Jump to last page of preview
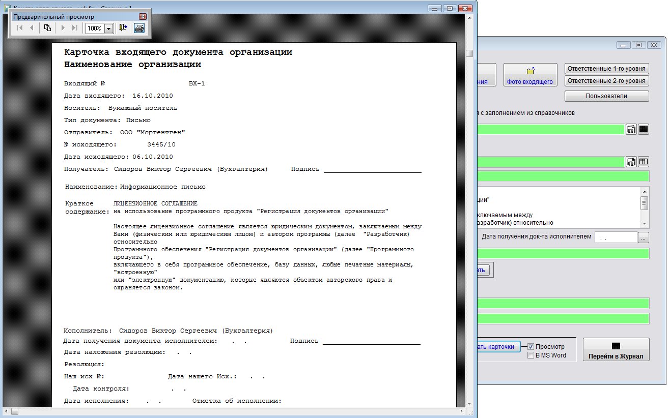670x418 pixels. (75, 28)
